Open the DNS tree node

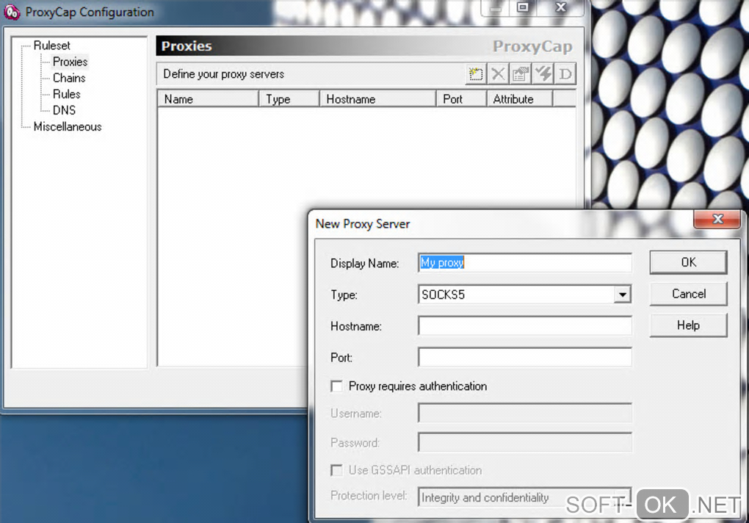(x=64, y=110)
